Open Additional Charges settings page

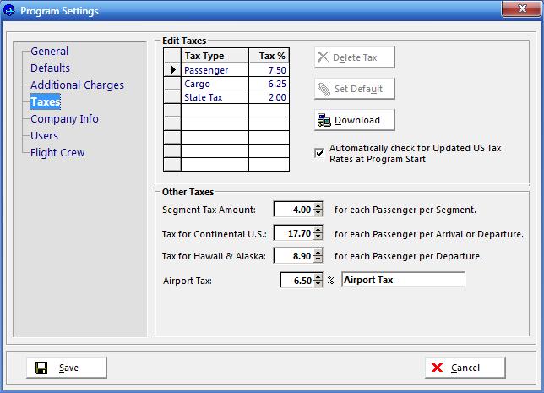pos(77,85)
